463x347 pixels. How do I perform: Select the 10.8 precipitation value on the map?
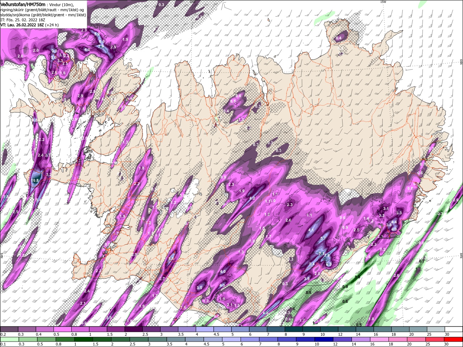tap(35, 180)
